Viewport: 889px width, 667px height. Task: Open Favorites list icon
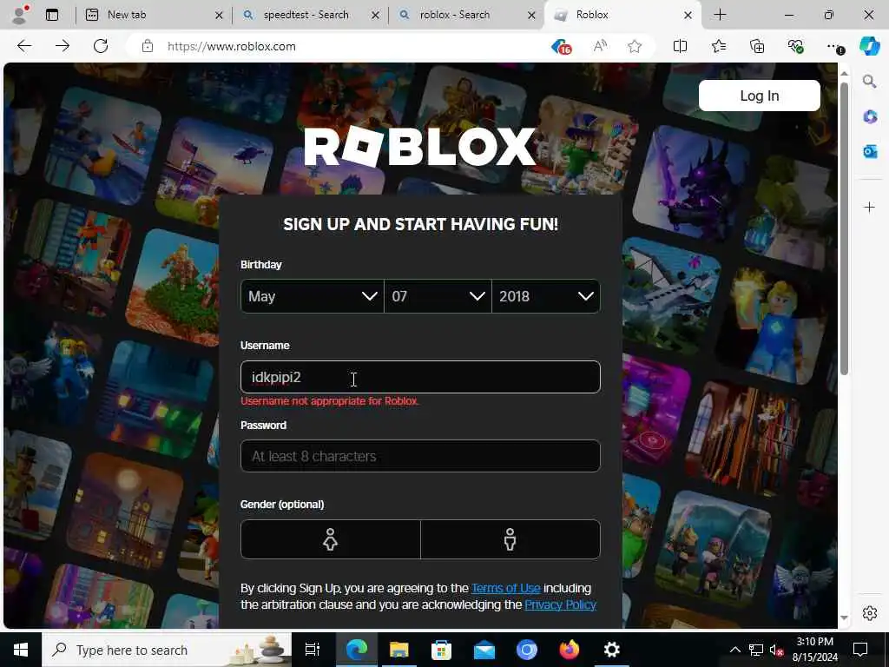coord(719,46)
